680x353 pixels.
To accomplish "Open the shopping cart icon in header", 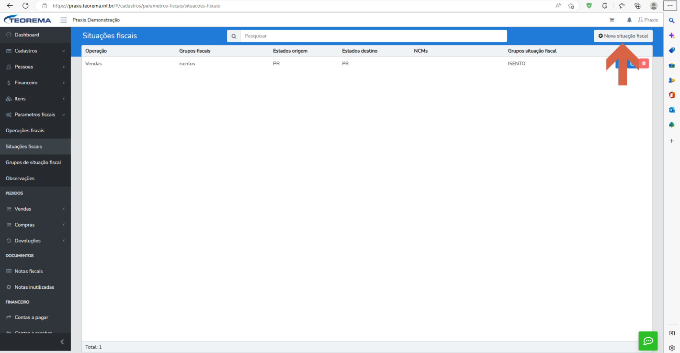I will point(612,20).
